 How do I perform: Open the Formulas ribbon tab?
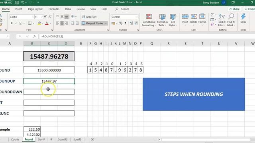(54, 9)
